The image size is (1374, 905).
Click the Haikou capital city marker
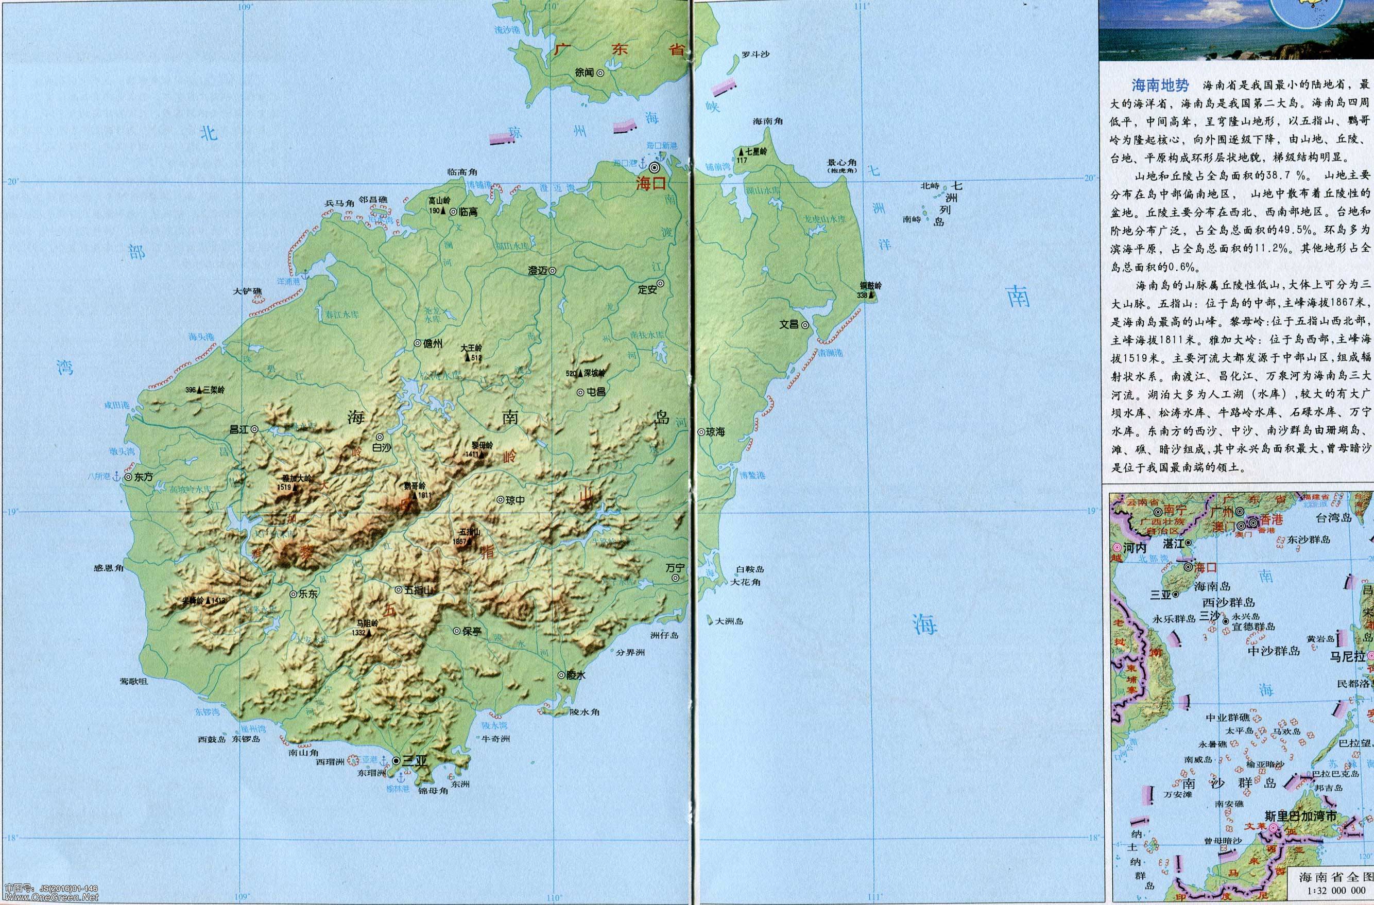coord(655,167)
